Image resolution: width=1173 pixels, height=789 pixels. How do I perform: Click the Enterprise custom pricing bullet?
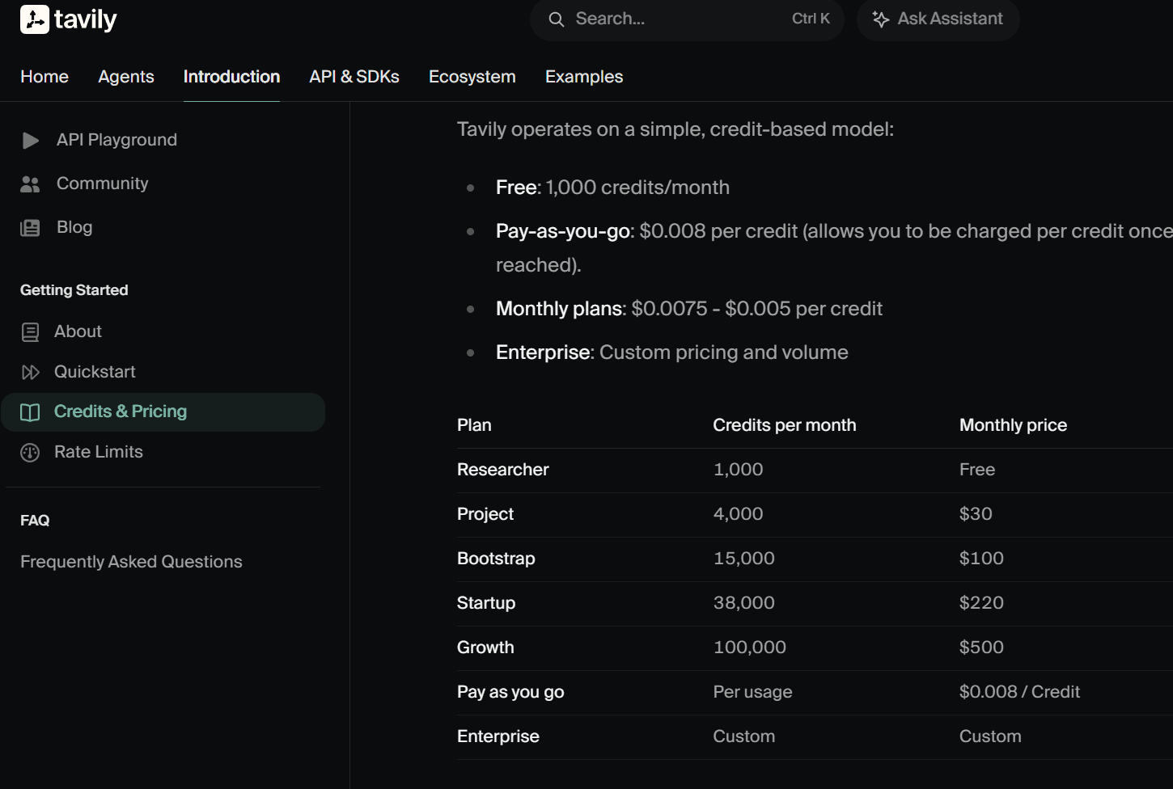point(672,352)
